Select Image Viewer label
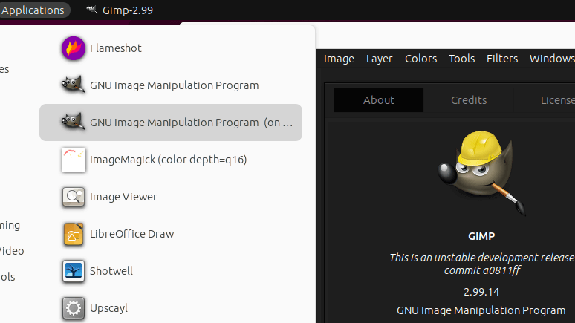Screen dimensions: 575x323 [x=123, y=197]
